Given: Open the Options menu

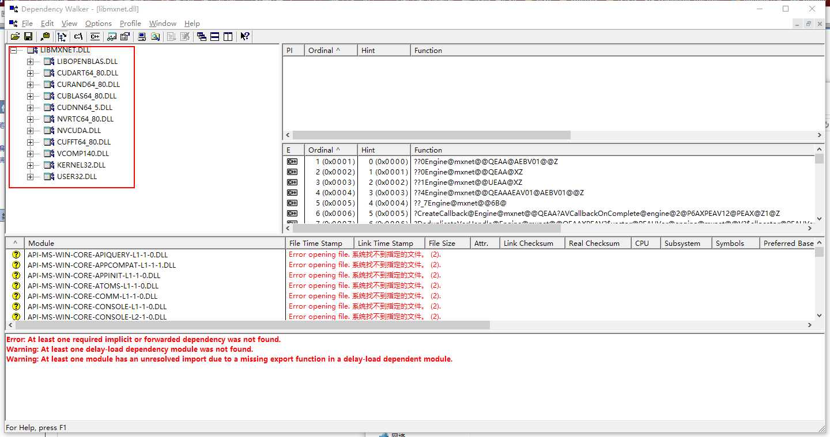Looking at the screenshot, I should 99,24.
